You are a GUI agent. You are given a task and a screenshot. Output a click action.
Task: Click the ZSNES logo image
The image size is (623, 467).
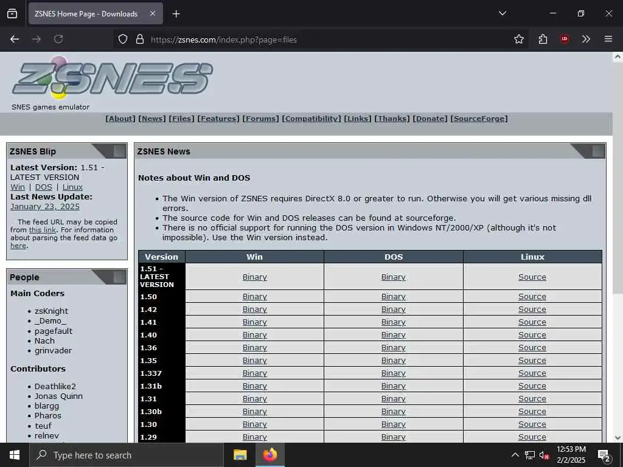tap(113, 77)
